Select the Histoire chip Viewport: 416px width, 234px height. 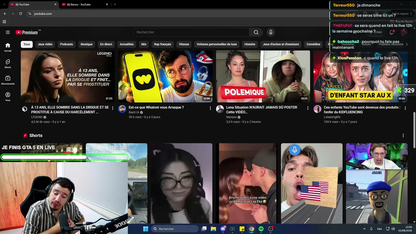click(x=250, y=44)
